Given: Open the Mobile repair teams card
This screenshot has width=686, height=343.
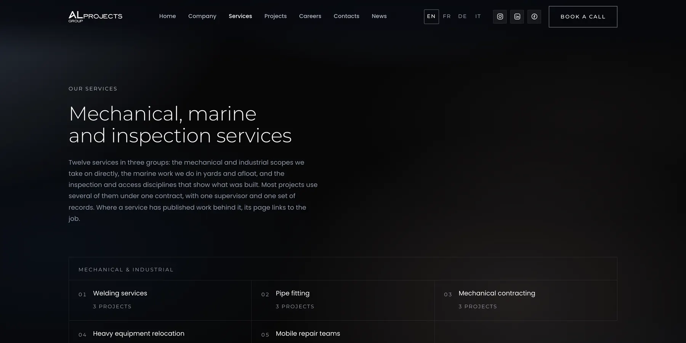Looking at the screenshot, I should [343, 332].
